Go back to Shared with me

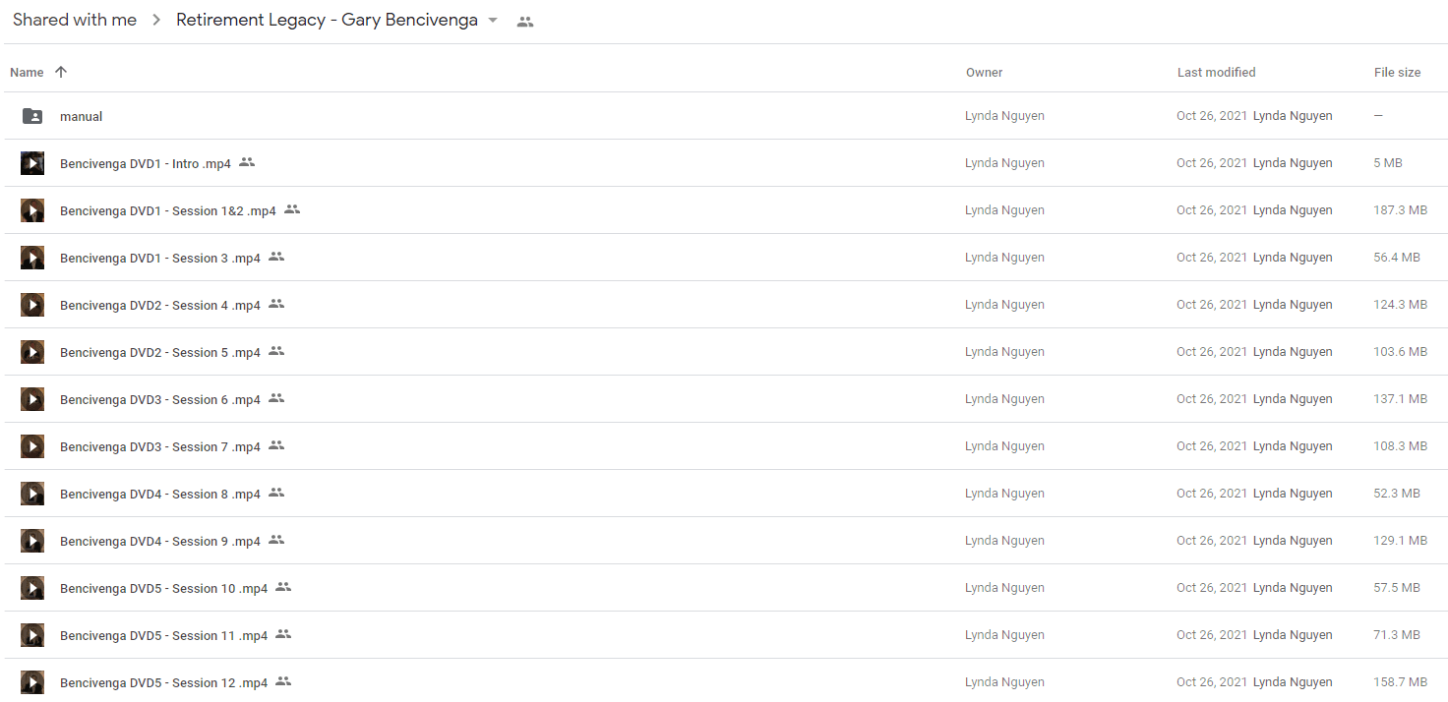click(75, 20)
